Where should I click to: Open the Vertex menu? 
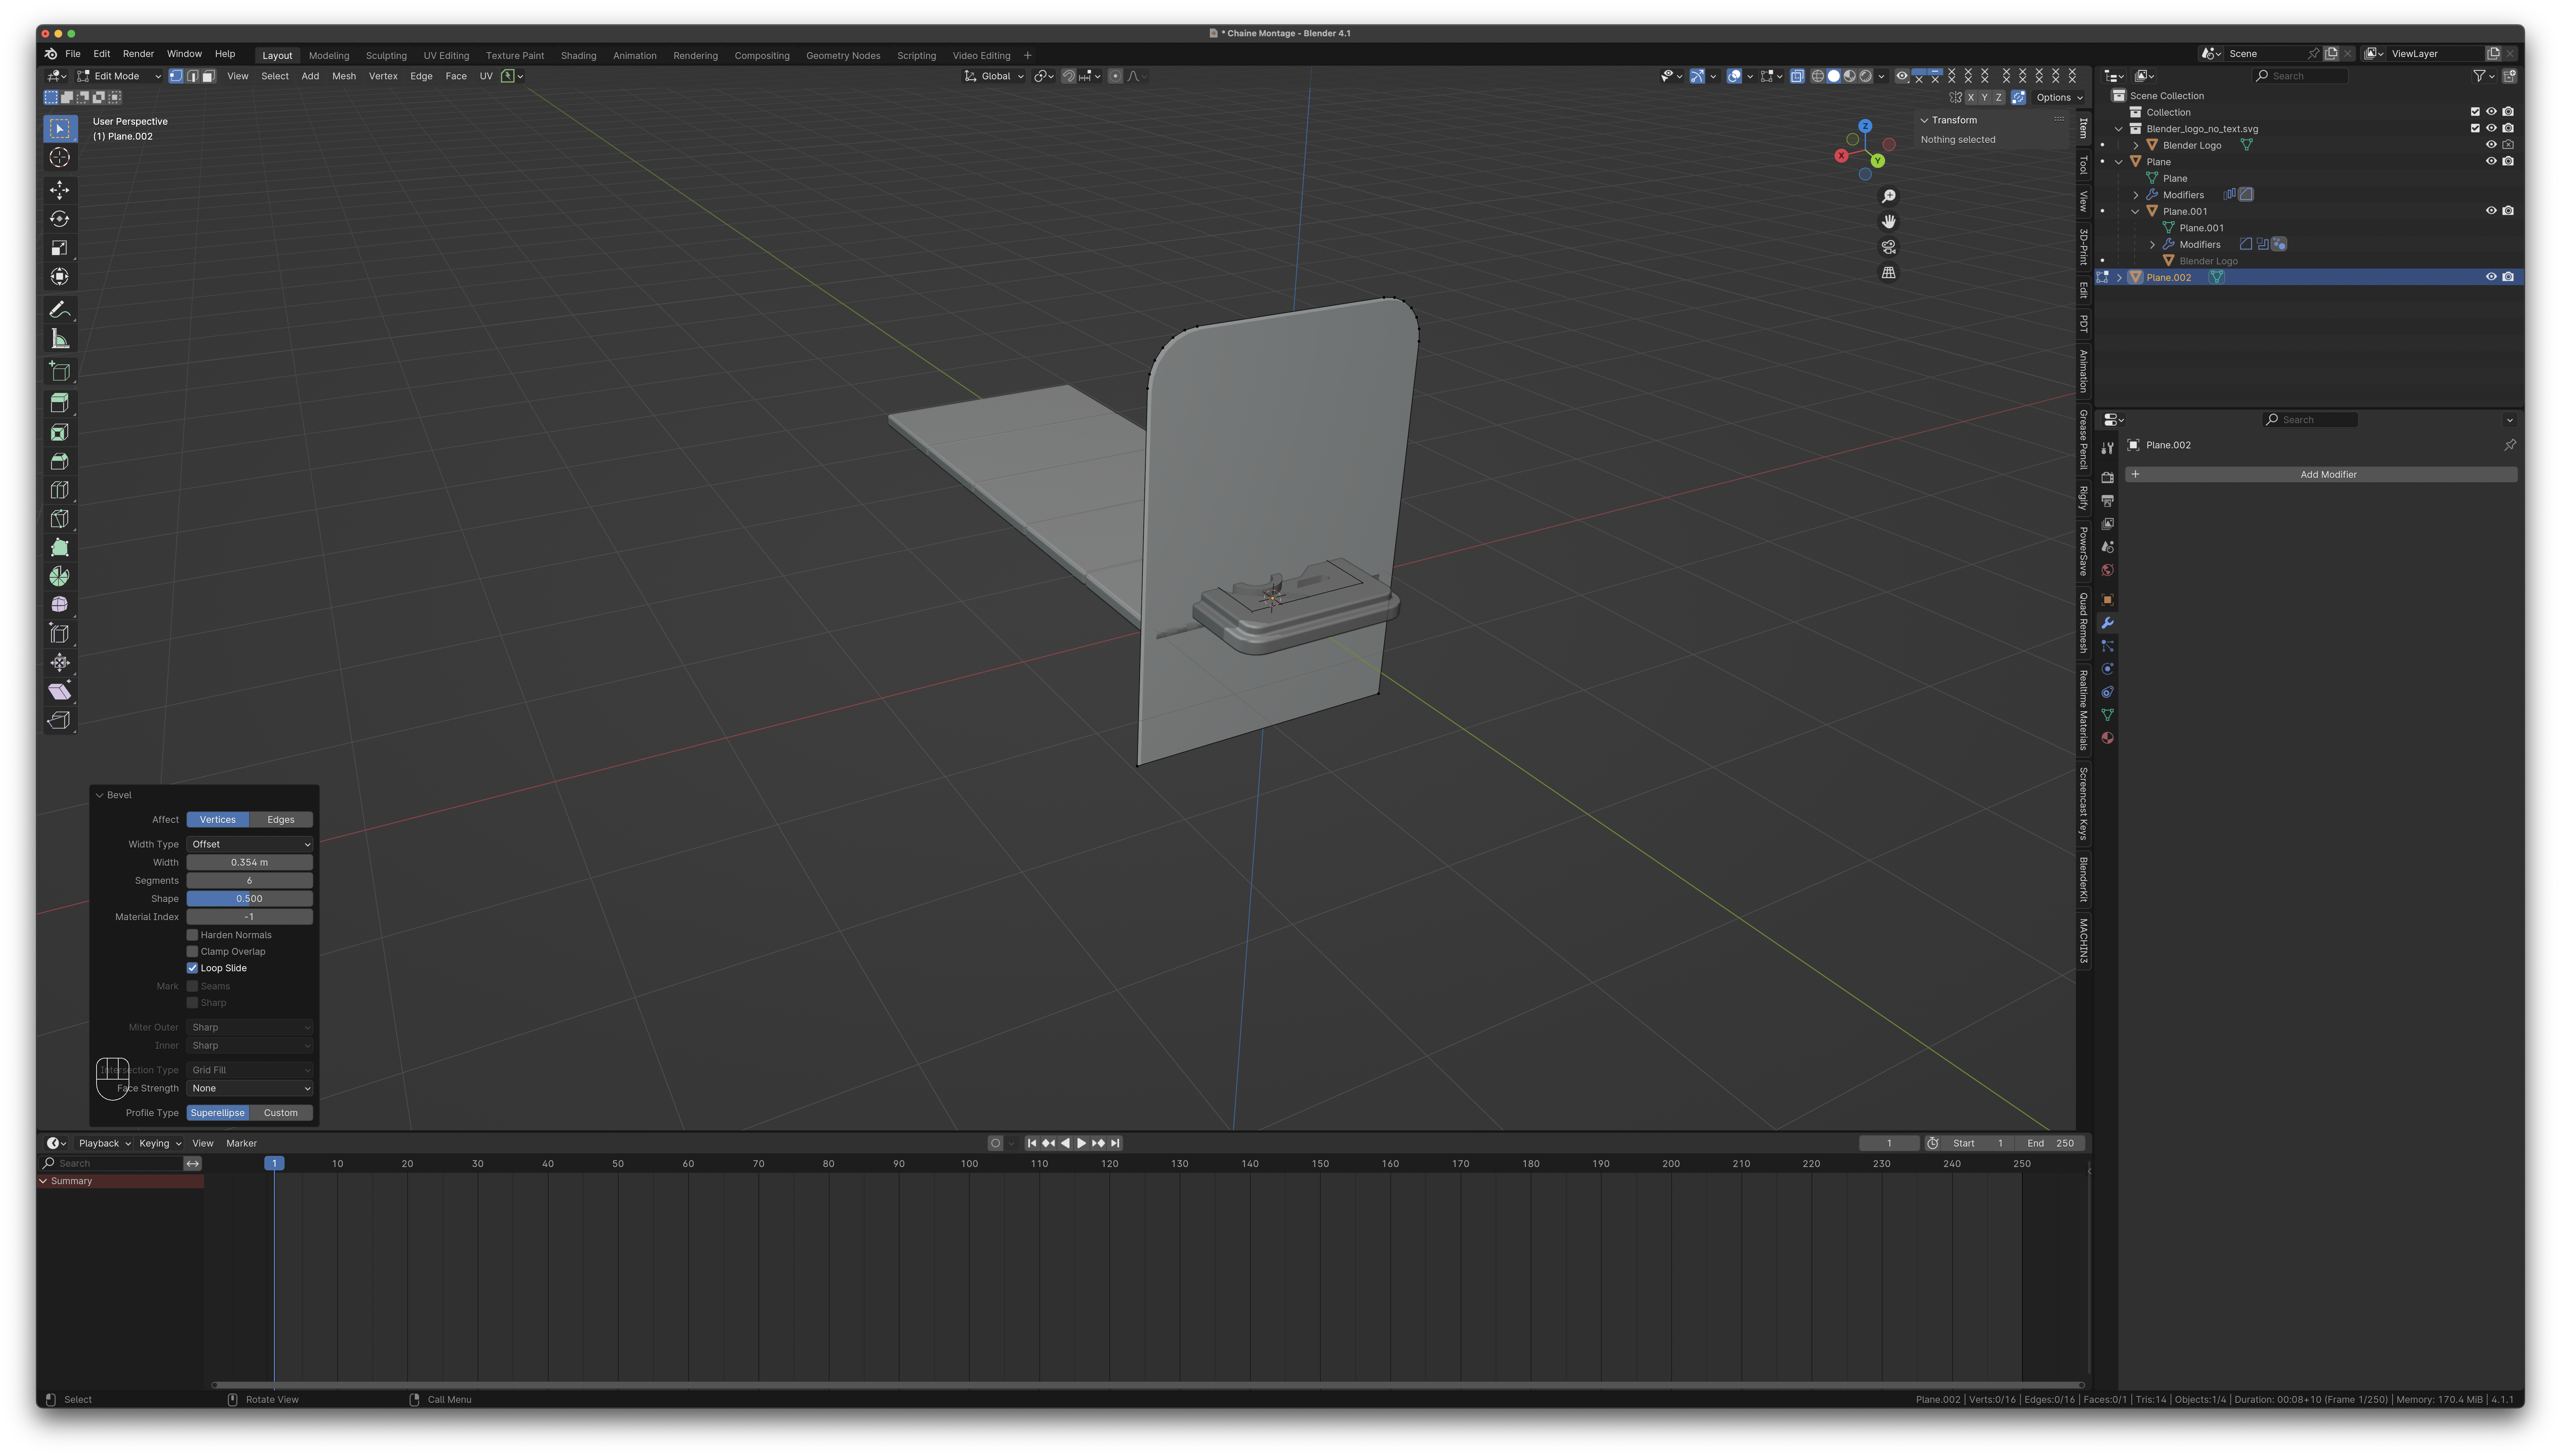(x=383, y=76)
